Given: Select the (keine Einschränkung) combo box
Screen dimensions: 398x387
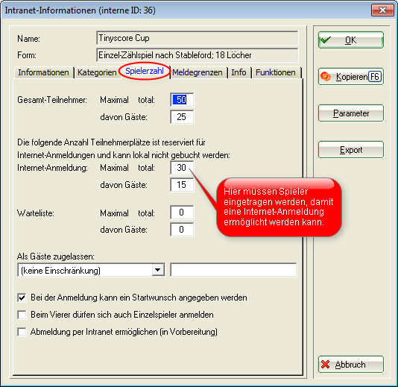Looking at the screenshot, I should tap(91, 270).
